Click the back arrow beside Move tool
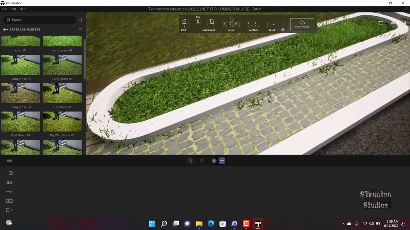Viewport: 410px width, 230px height. 214,161
